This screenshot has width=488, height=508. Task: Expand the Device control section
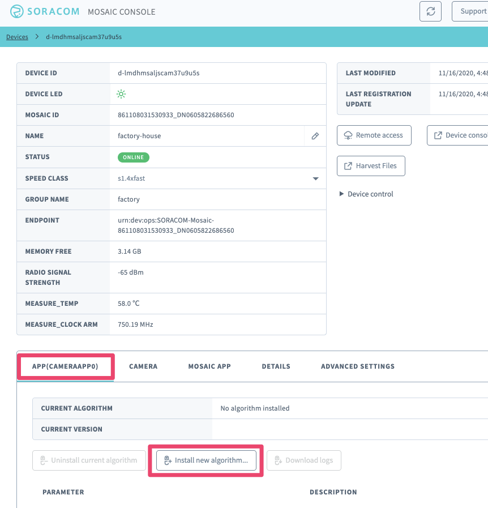pyautogui.click(x=366, y=194)
